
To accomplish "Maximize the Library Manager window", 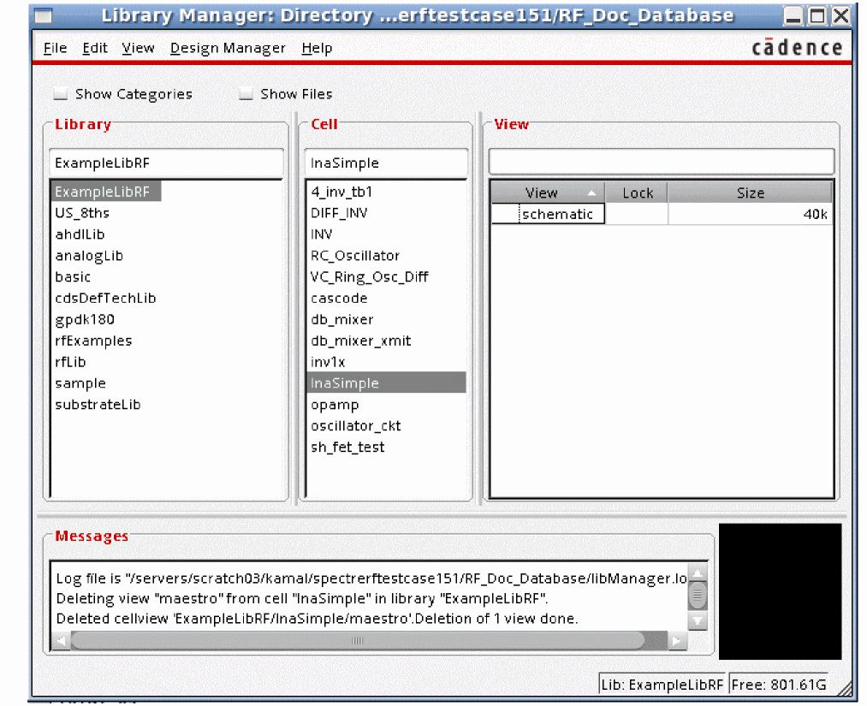I will coord(817,16).
